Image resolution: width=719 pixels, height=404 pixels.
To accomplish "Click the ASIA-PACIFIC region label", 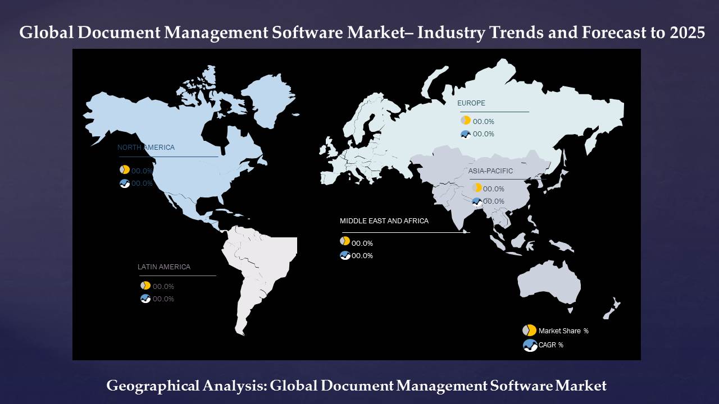I will tap(490, 171).
